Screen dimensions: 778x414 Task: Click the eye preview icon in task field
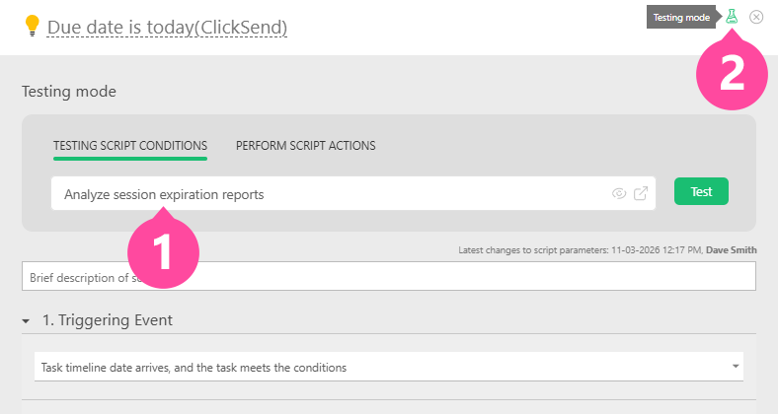pos(619,193)
